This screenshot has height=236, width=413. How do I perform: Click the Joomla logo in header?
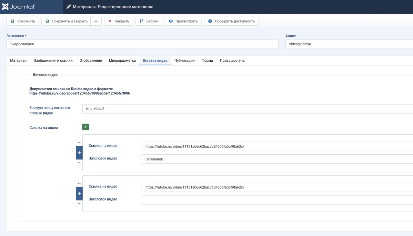pyautogui.click(x=18, y=7)
